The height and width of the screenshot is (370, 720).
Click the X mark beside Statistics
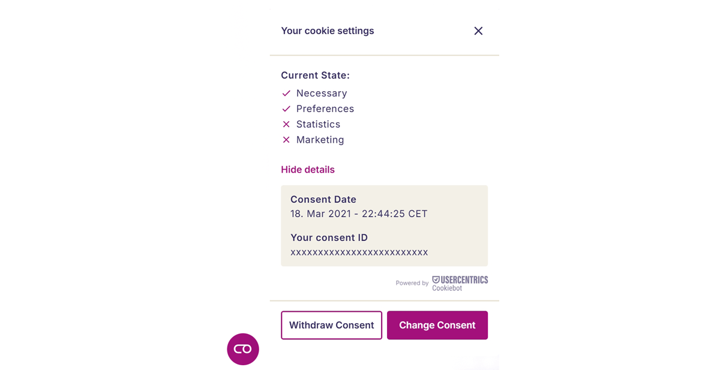click(x=286, y=124)
